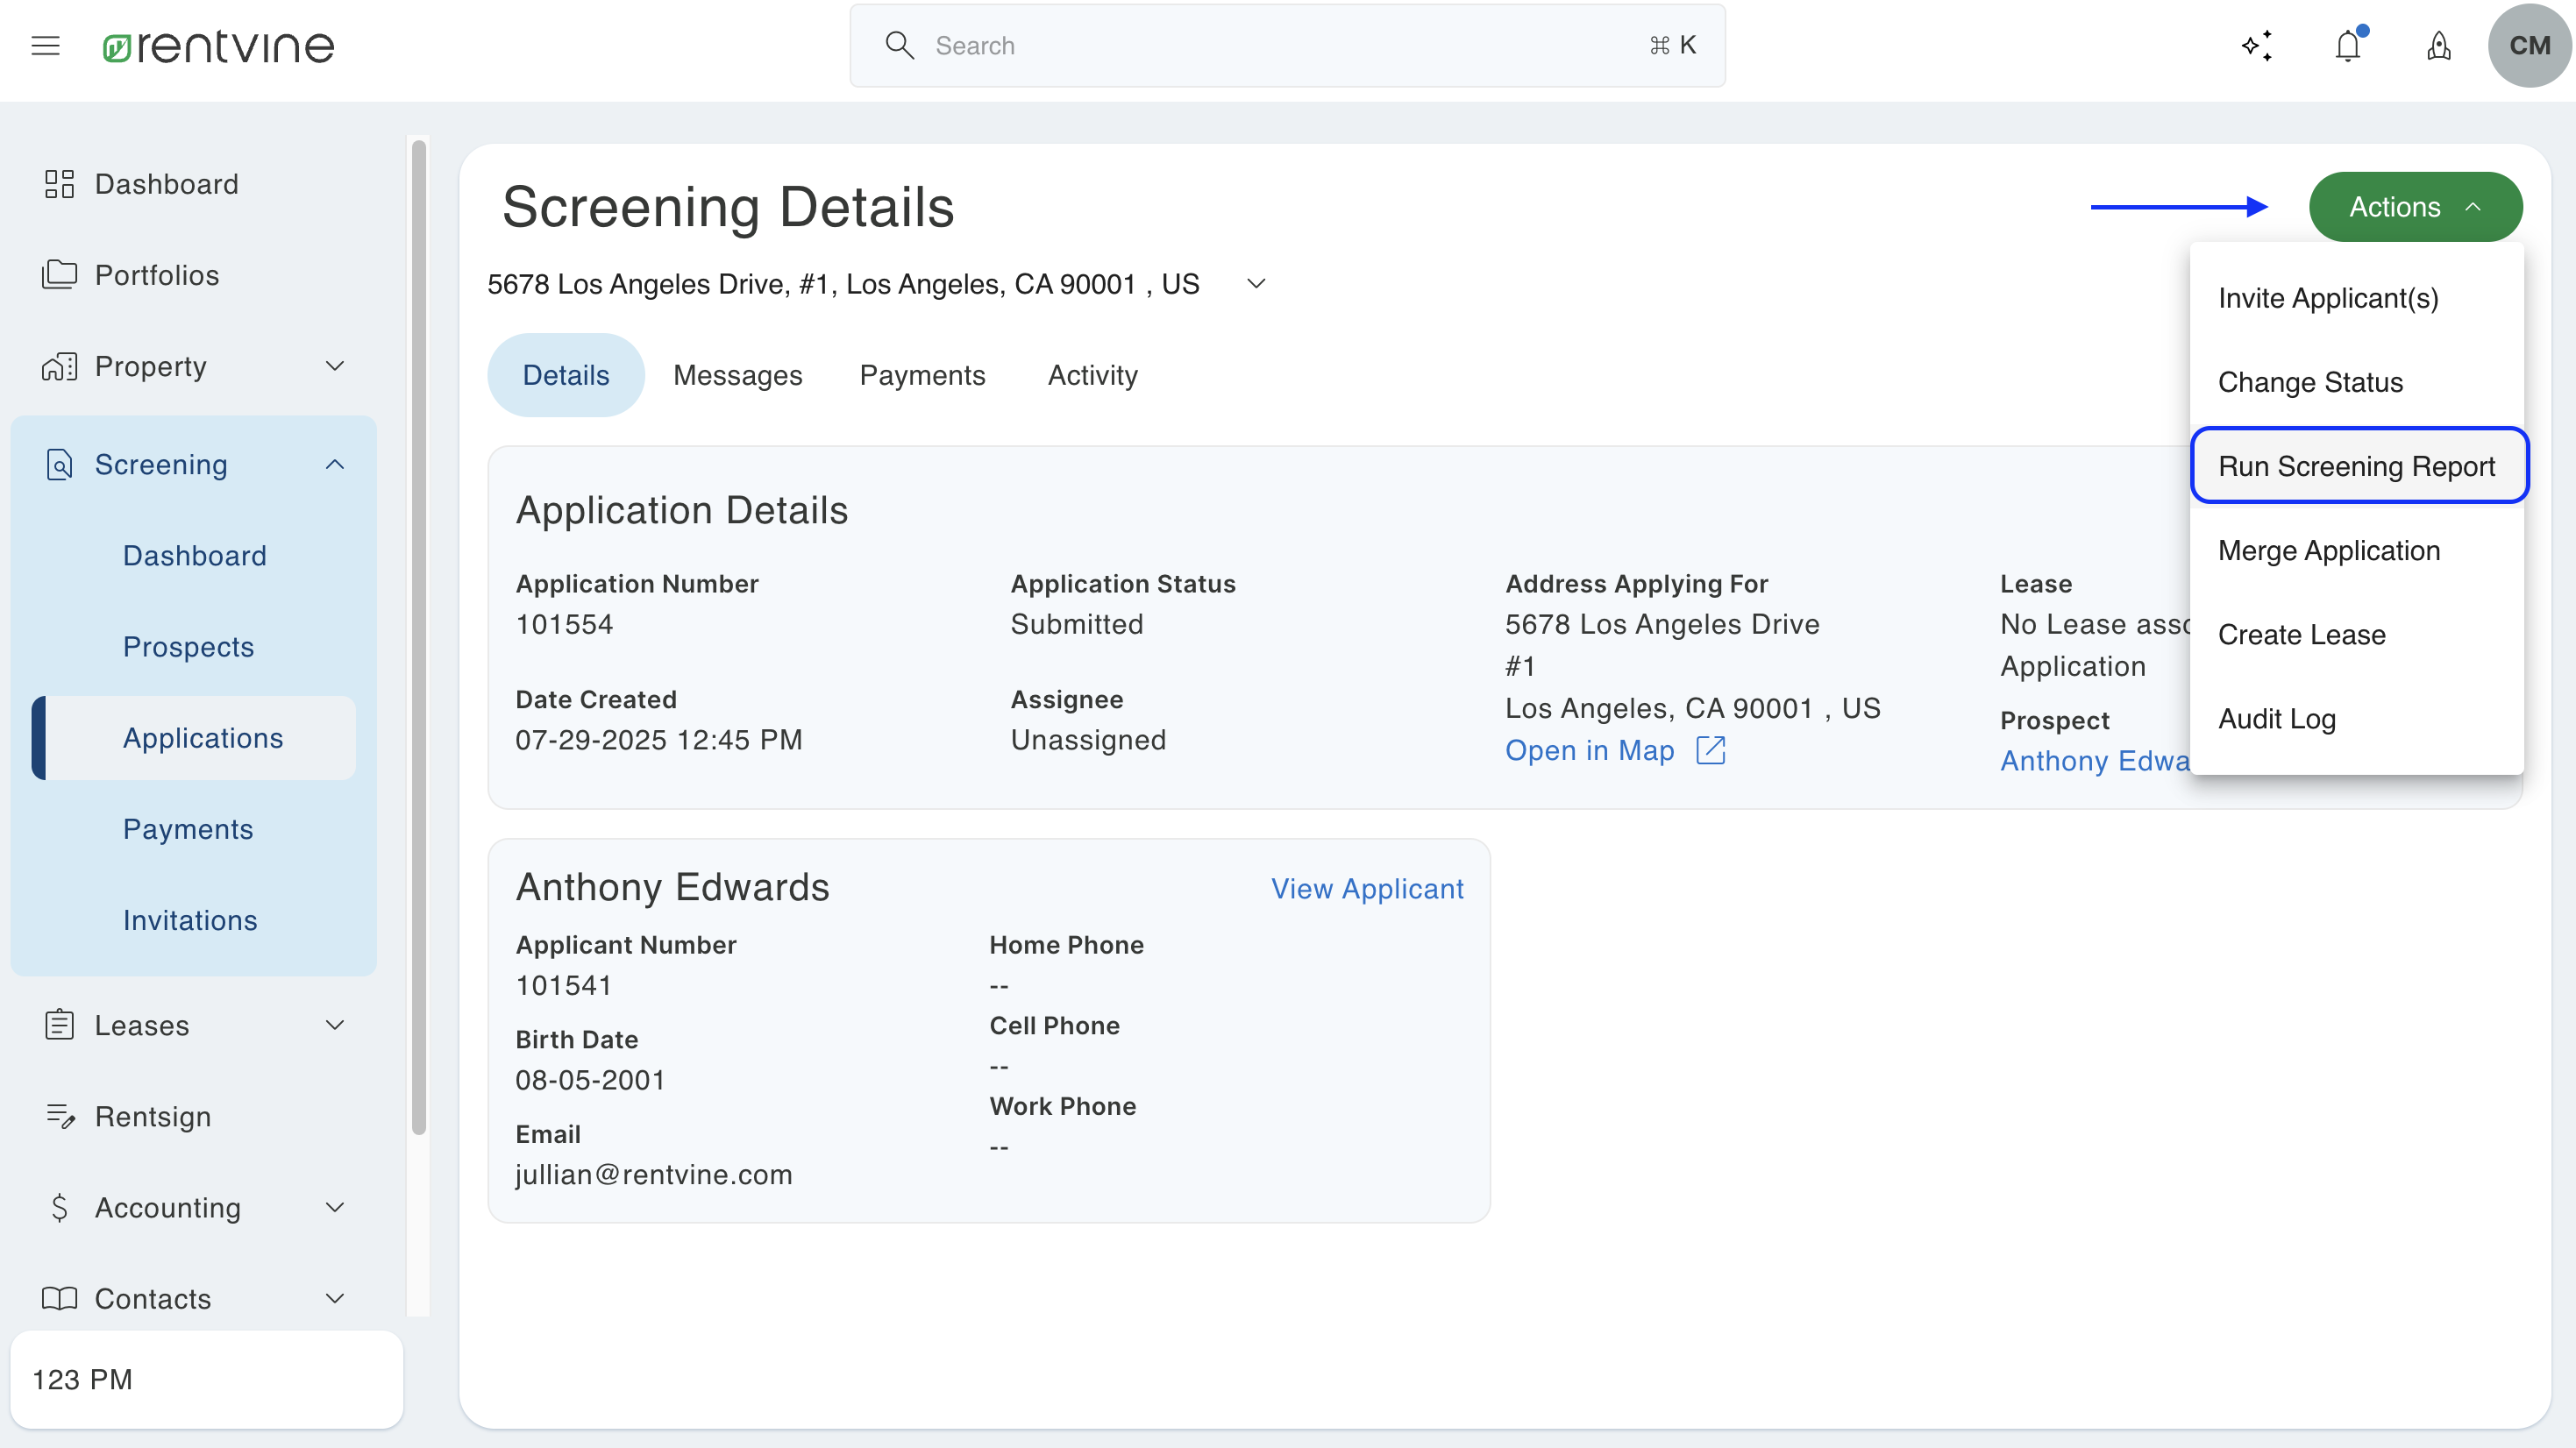Image resolution: width=2576 pixels, height=1448 pixels.
Task: Select email jullian@rentvine.com
Action: (x=653, y=1174)
